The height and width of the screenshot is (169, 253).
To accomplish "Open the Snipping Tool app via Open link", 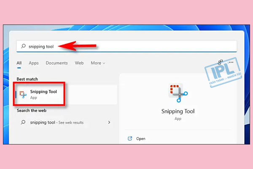I will 141,138.
